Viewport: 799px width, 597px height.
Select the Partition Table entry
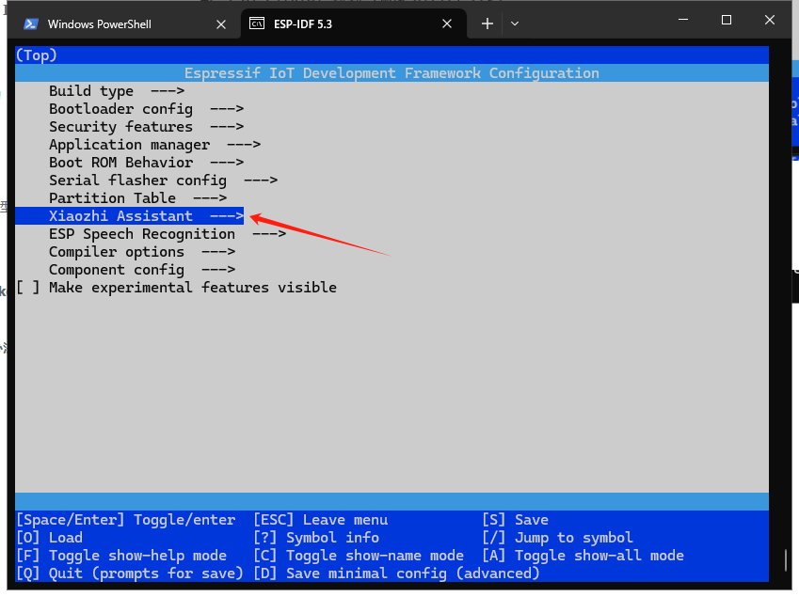pyautogui.click(x=109, y=197)
